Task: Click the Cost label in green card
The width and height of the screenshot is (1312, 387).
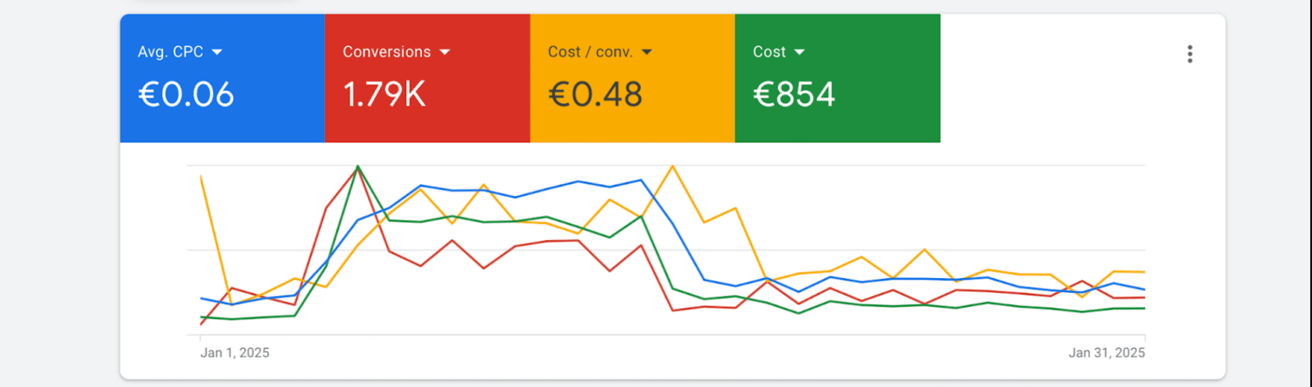Action: pos(769,52)
